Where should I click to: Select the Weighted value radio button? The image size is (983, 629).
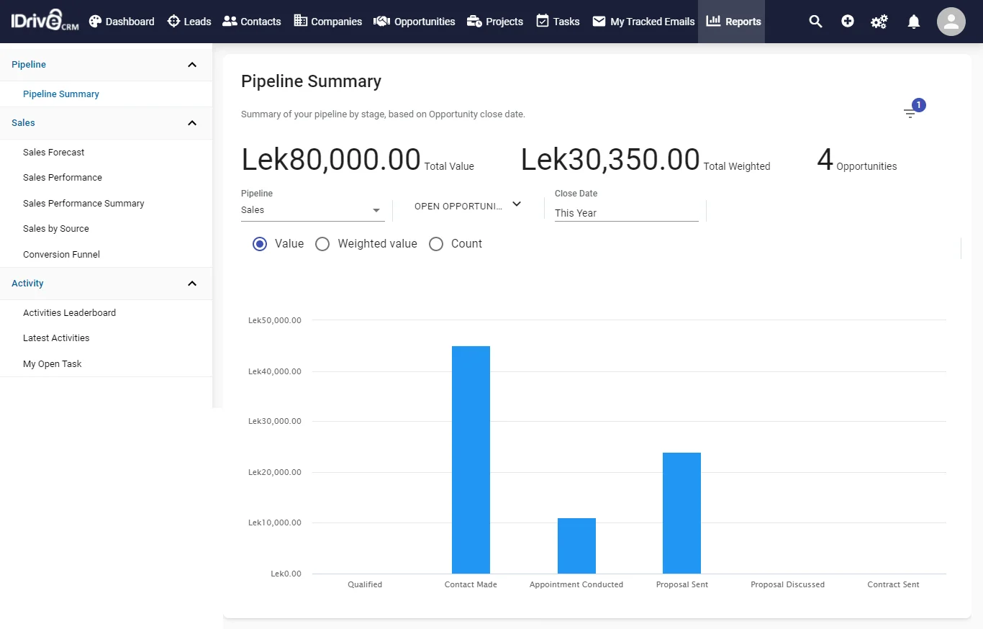[x=322, y=244]
